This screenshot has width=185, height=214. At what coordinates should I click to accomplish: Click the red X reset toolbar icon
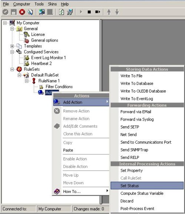(22, 12)
